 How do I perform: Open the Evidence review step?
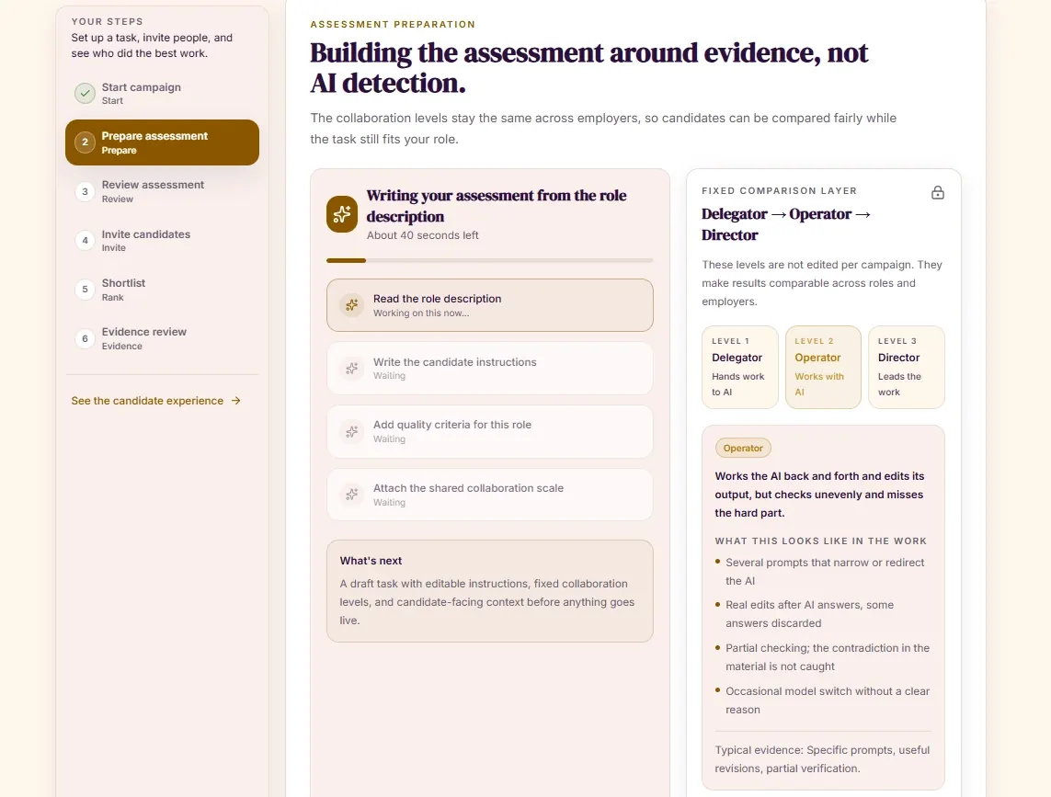coord(162,338)
